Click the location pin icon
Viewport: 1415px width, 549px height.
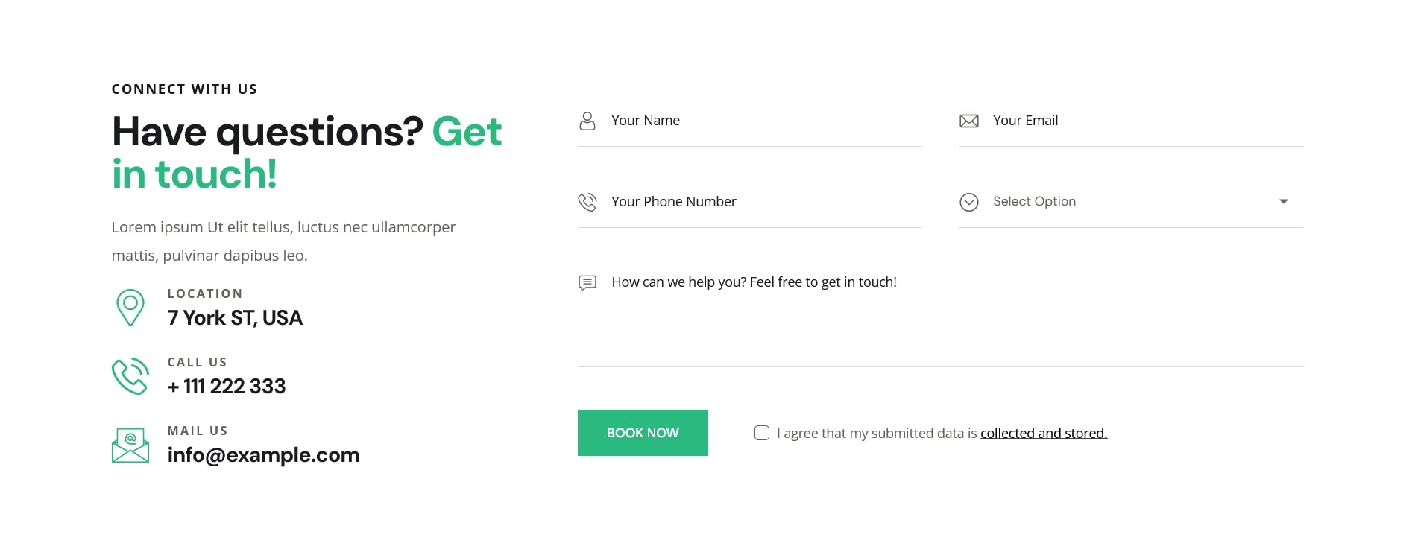130,307
